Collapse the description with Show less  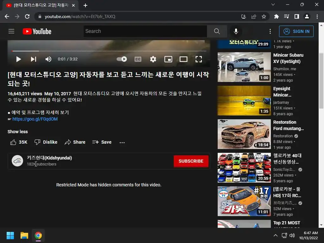tap(18, 132)
